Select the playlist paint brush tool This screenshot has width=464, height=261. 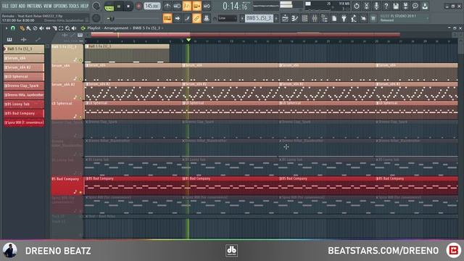tap(28, 28)
